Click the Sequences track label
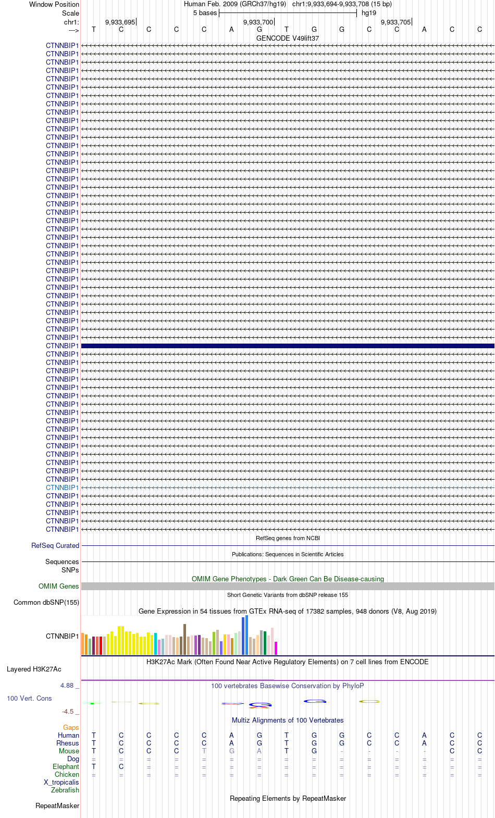This screenshot has height=818, width=495. [62, 561]
